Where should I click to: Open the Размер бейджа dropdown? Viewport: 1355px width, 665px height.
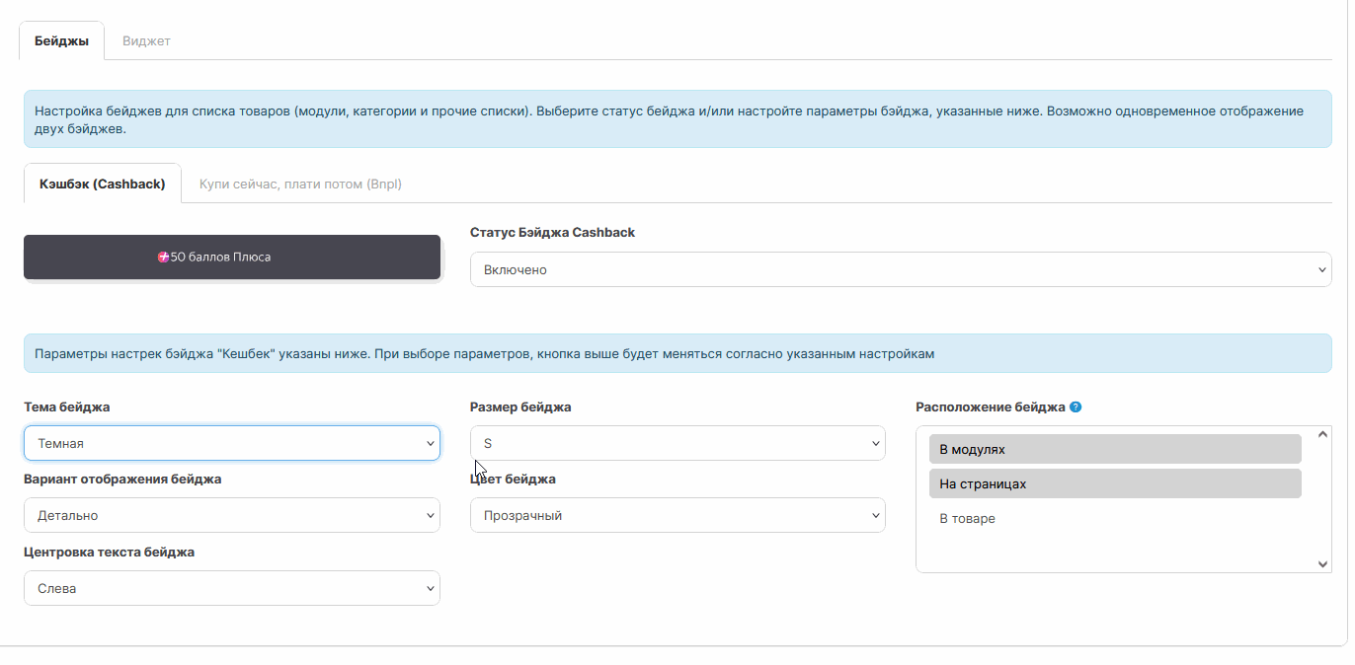pos(677,444)
